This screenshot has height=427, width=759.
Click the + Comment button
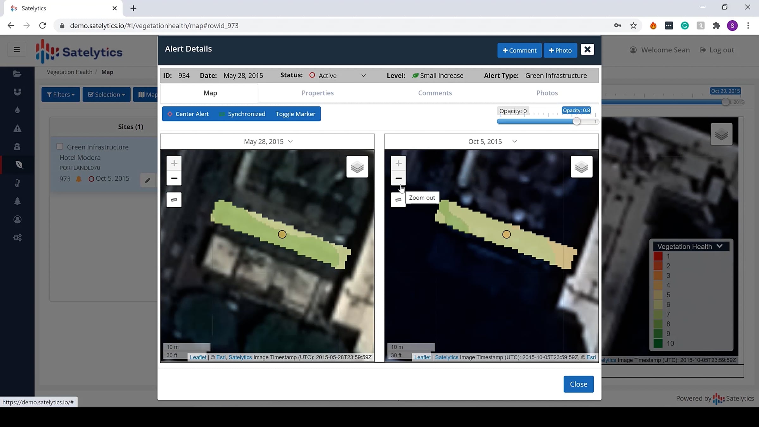519,50
